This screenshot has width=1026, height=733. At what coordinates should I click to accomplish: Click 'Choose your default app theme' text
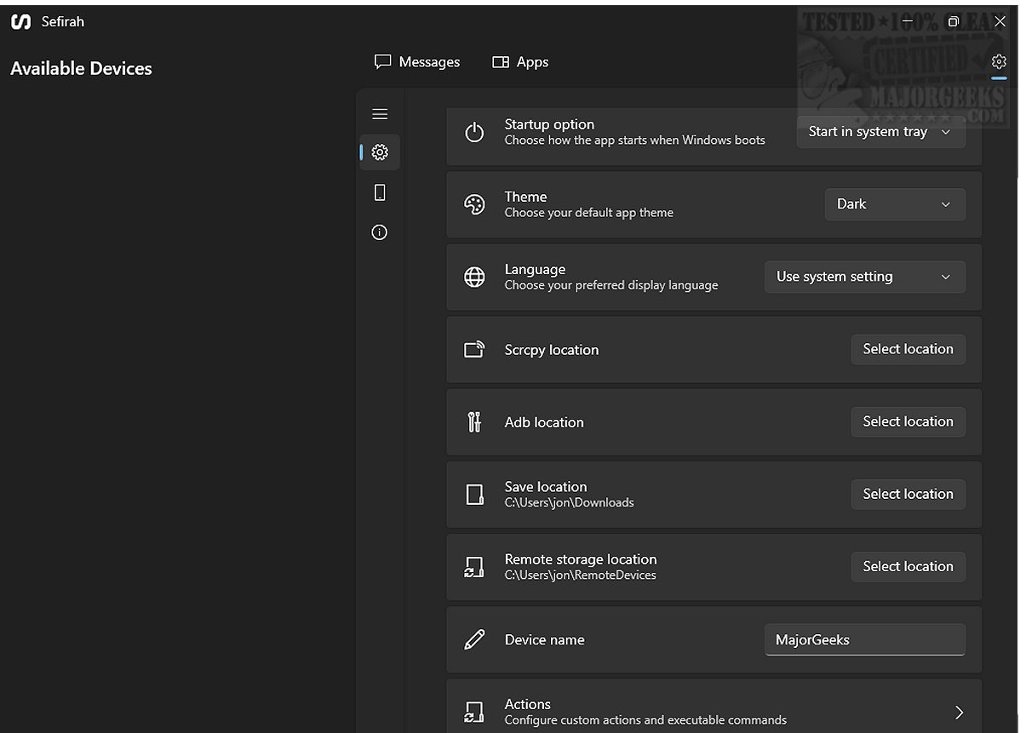[x=588, y=213]
